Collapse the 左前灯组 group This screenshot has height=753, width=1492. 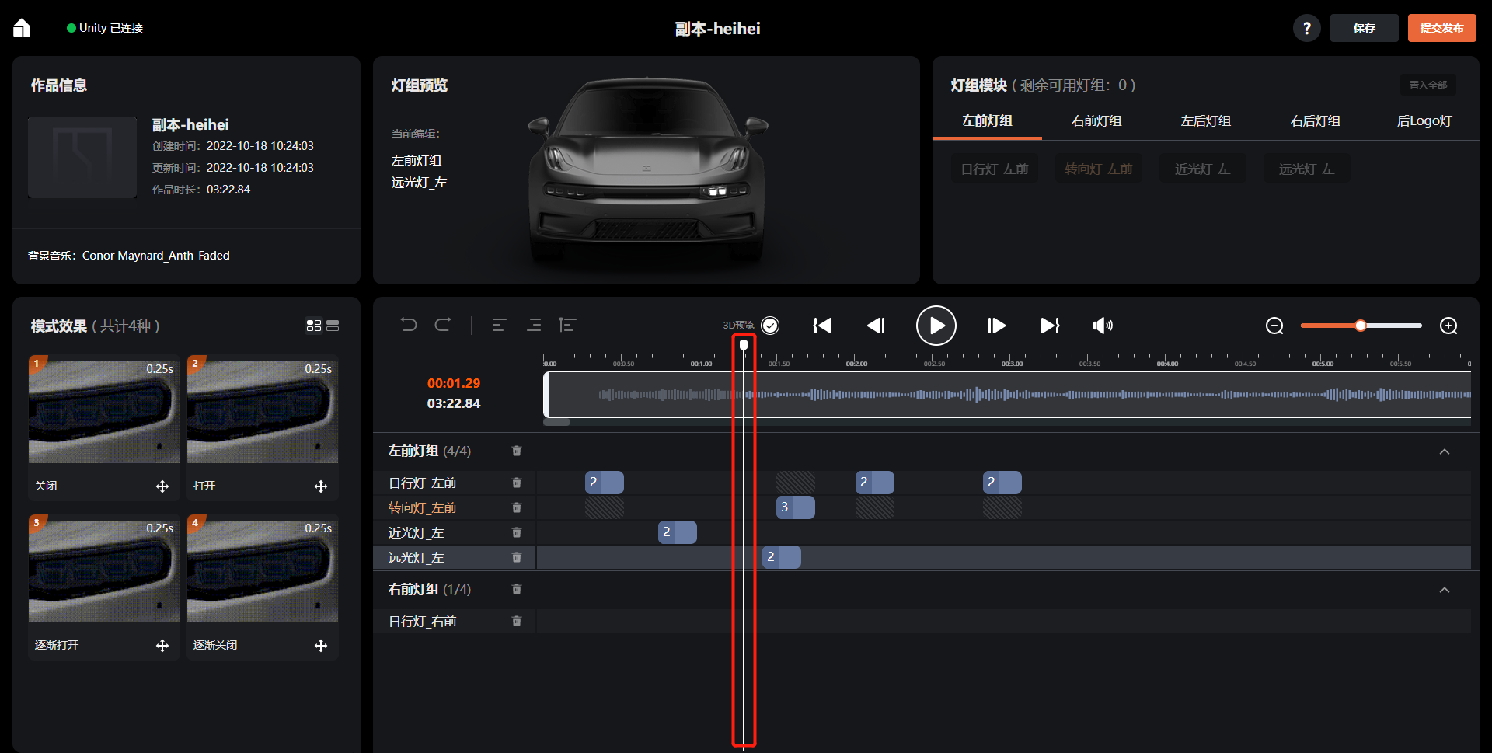1445,451
